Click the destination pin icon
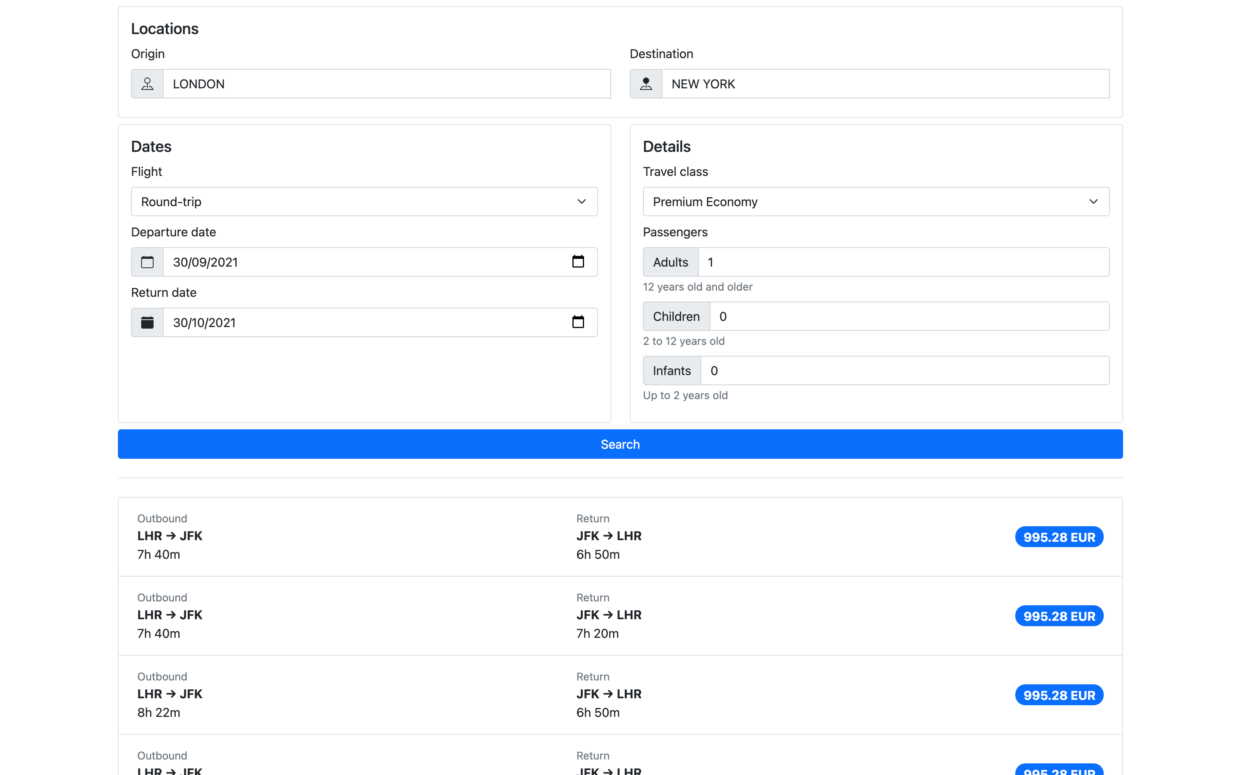 click(646, 84)
